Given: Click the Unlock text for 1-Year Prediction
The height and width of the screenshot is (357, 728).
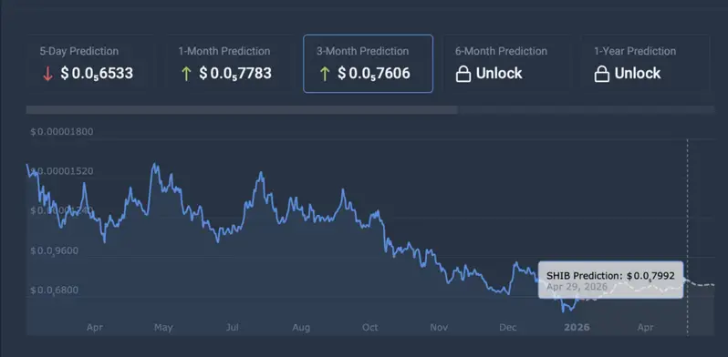Looking at the screenshot, I should coord(638,73).
